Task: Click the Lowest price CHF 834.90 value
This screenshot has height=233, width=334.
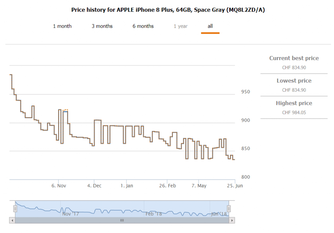Action: 294,90
